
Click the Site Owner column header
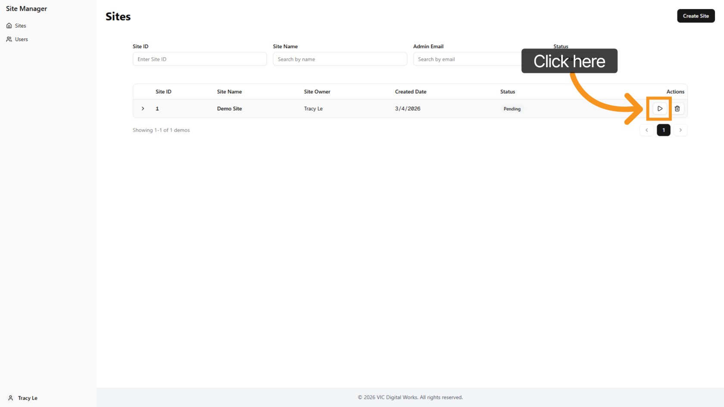317,92
